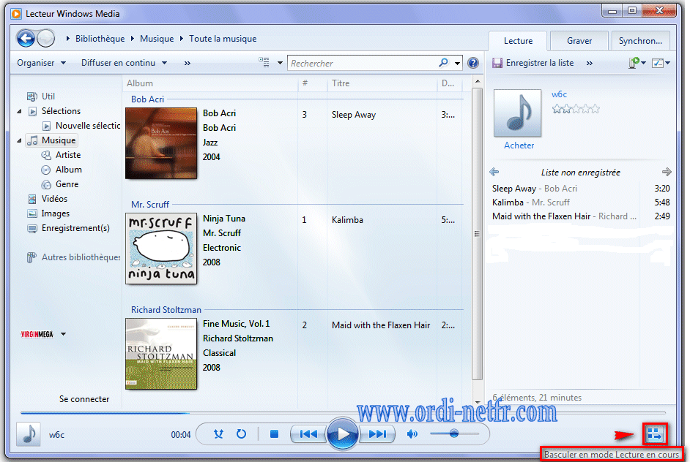This screenshot has height=462, width=690.
Task: Toggle shuffle playback mode
Action: pos(218,434)
